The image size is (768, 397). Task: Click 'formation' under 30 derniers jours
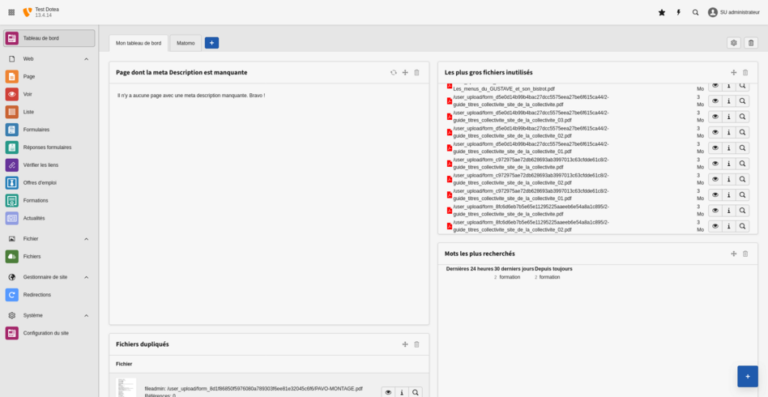(510, 277)
